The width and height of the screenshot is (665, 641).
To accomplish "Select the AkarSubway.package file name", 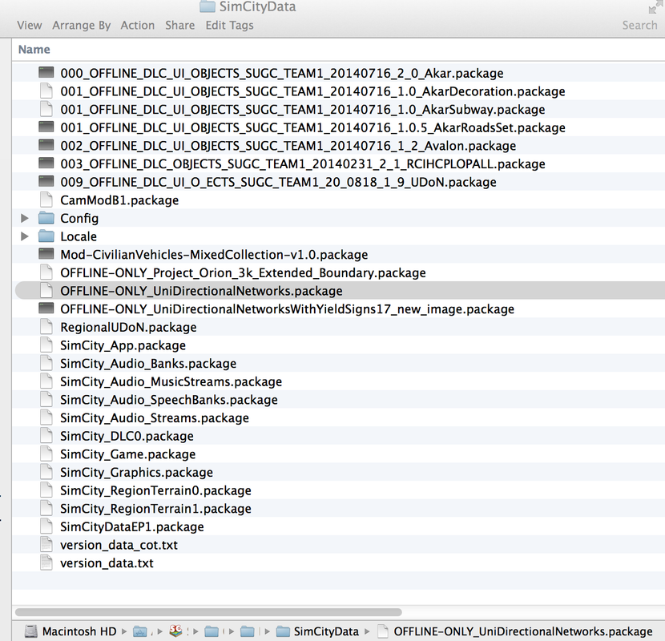I will coord(302,110).
